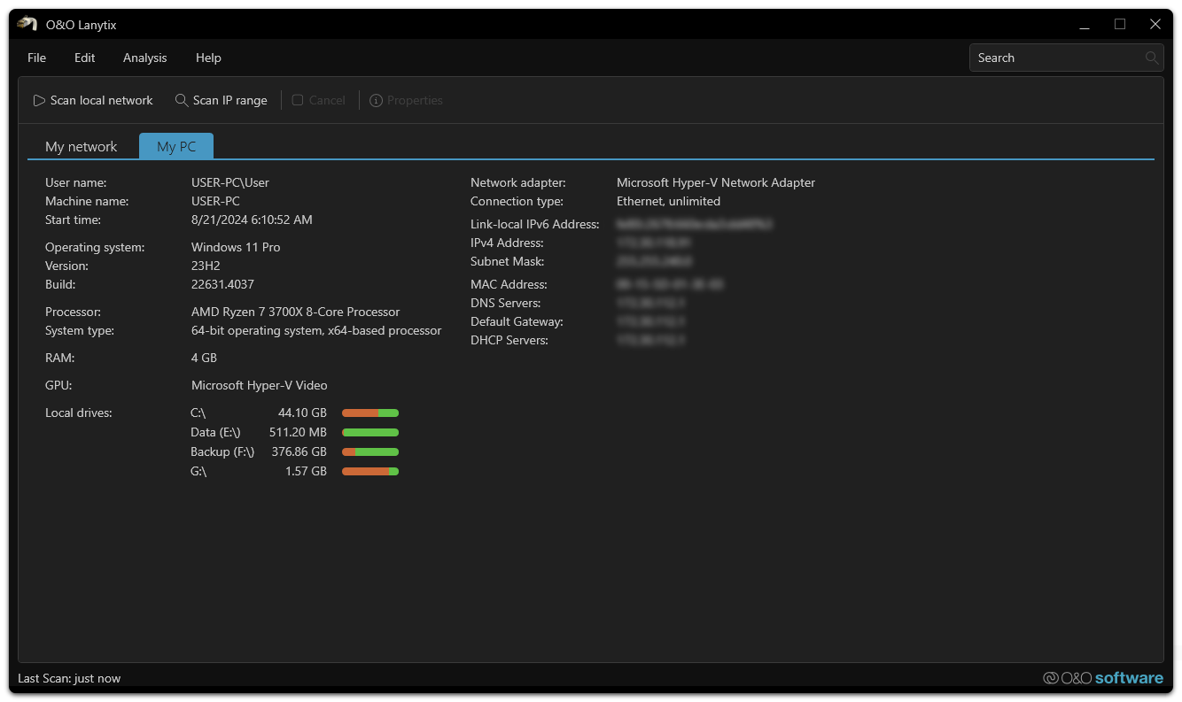Click the build number 22631.4037
The width and height of the screenshot is (1182, 702).
click(222, 284)
